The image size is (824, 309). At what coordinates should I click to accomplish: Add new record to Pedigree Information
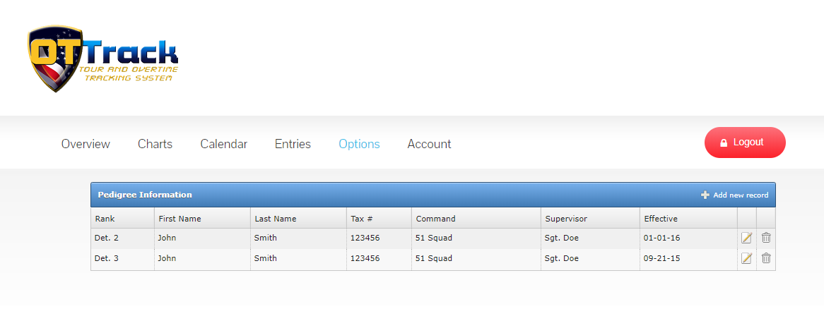[x=734, y=195]
